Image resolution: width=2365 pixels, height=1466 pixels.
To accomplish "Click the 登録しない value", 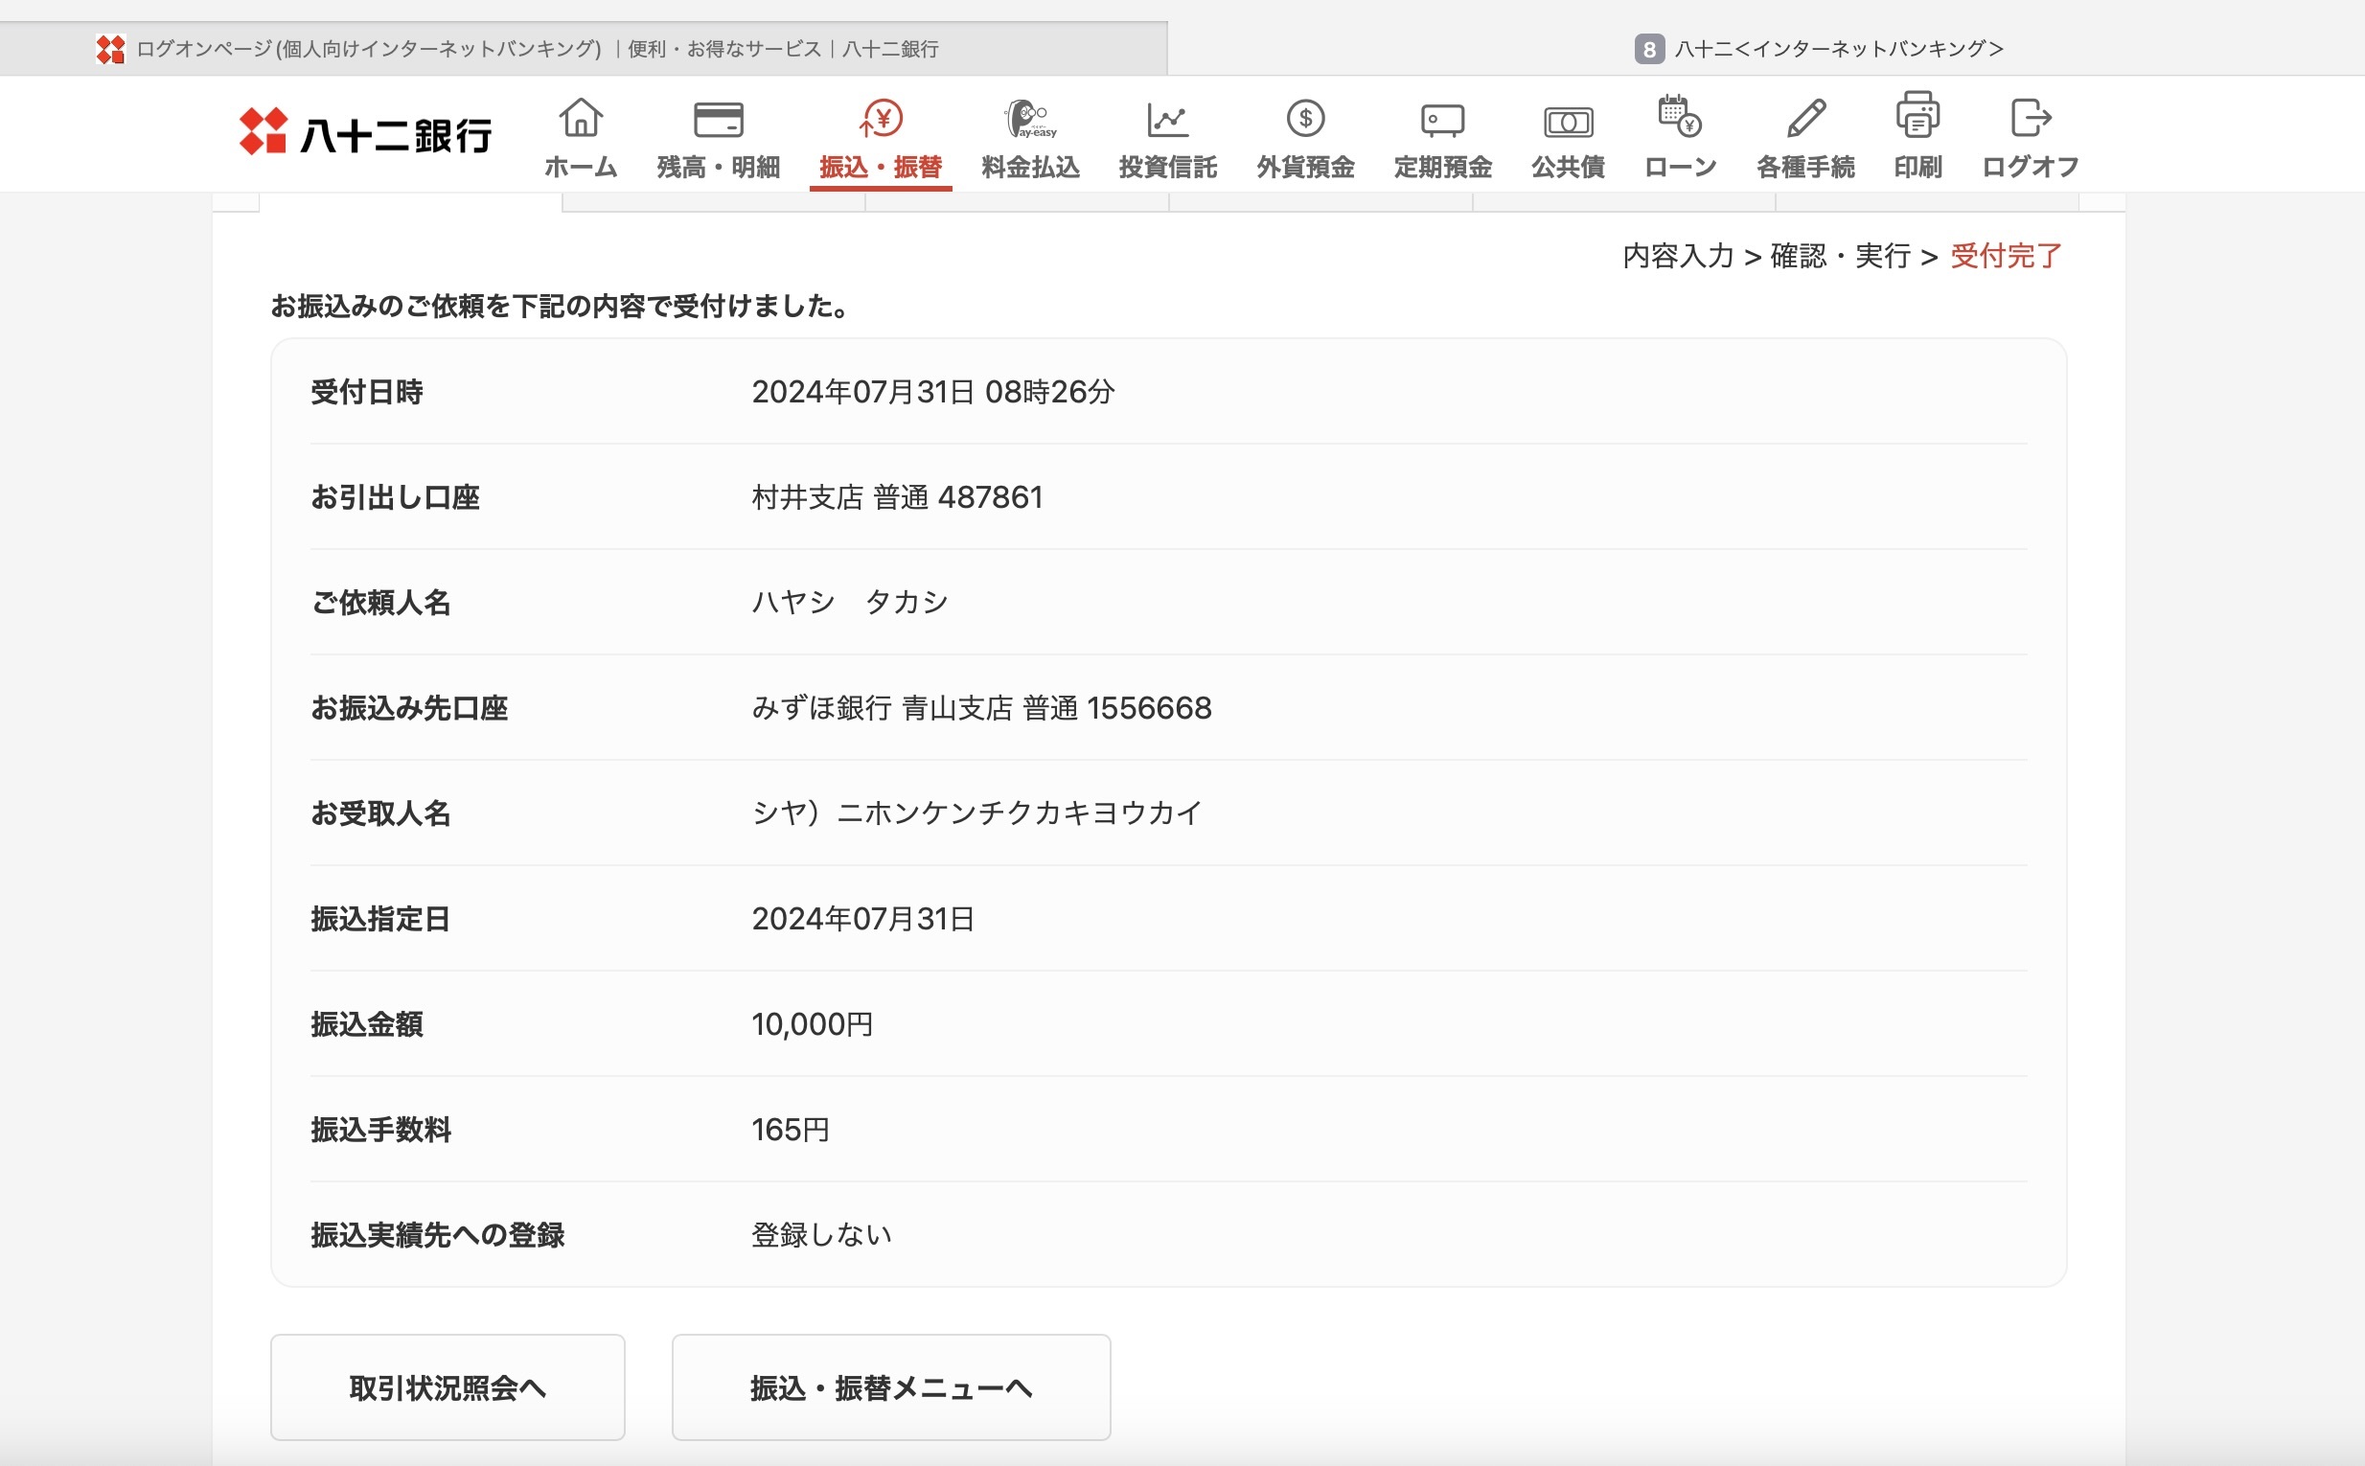I will pyautogui.click(x=821, y=1234).
